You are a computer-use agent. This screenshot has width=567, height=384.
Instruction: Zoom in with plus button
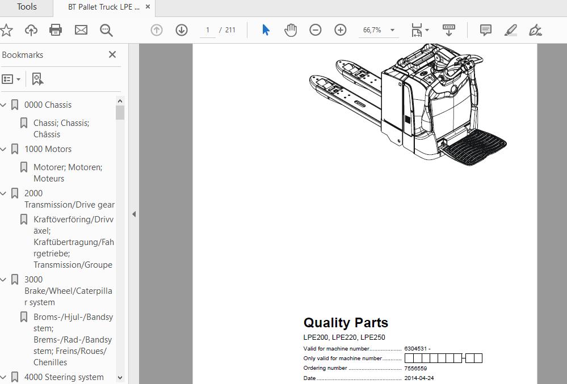(x=341, y=30)
